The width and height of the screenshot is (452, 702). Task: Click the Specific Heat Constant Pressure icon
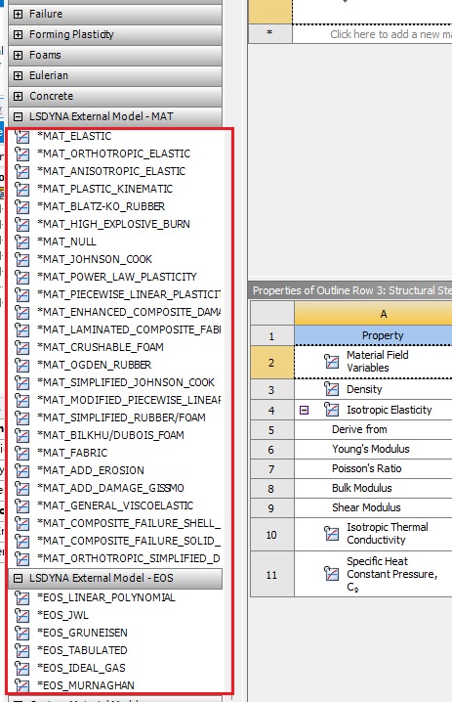[332, 574]
